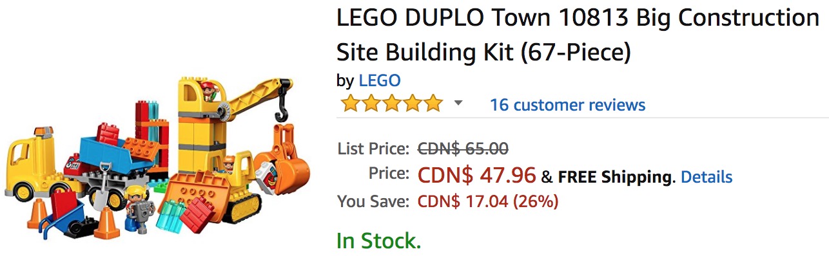Open the shipping Details link
The image size is (829, 256).
[x=707, y=177]
